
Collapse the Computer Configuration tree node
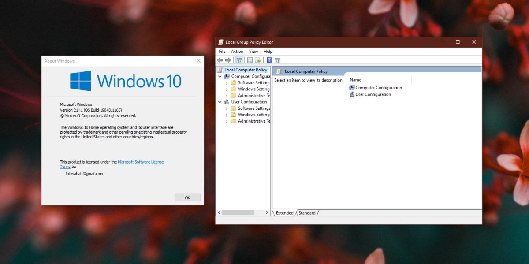coord(220,76)
